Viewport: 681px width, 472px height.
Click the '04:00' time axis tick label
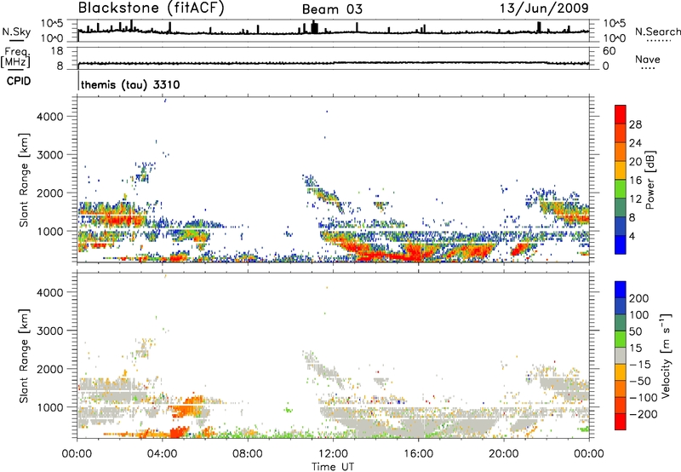click(x=162, y=454)
